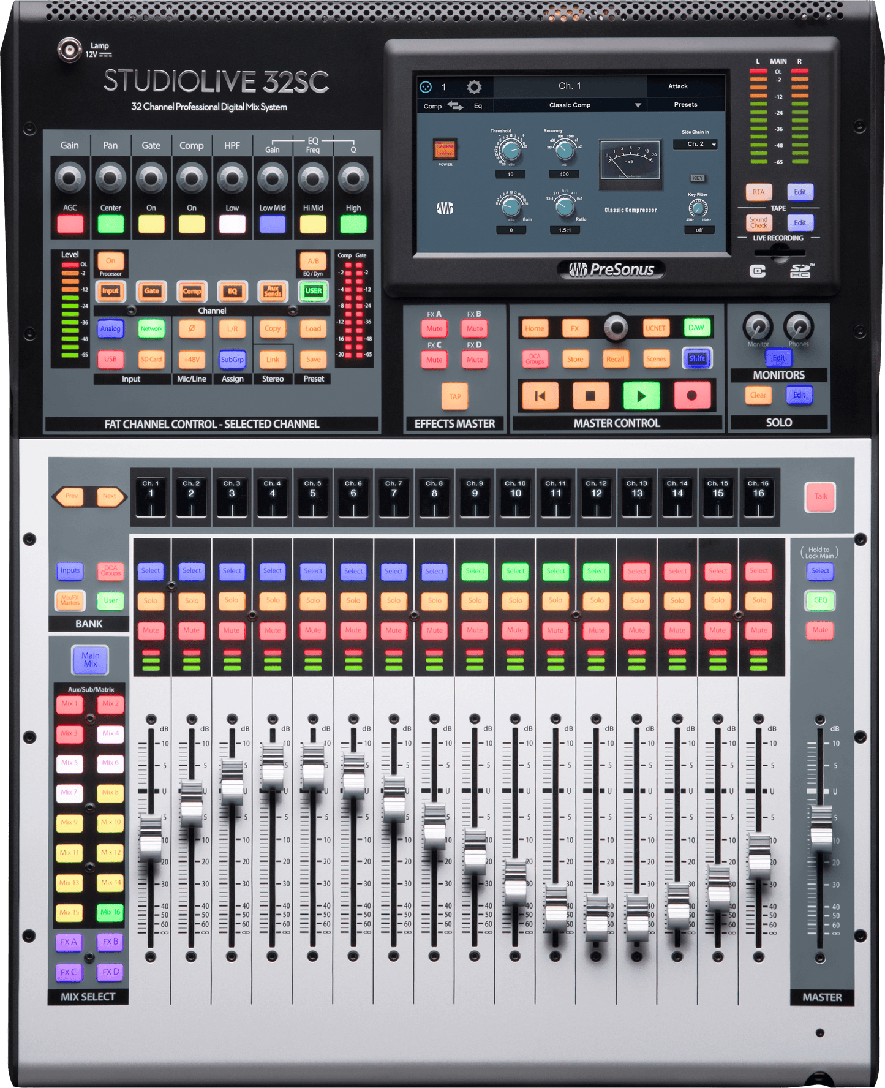Hit the red Record transport button
The width and height of the screenshot is (885, 1088).
pos(692,396)
